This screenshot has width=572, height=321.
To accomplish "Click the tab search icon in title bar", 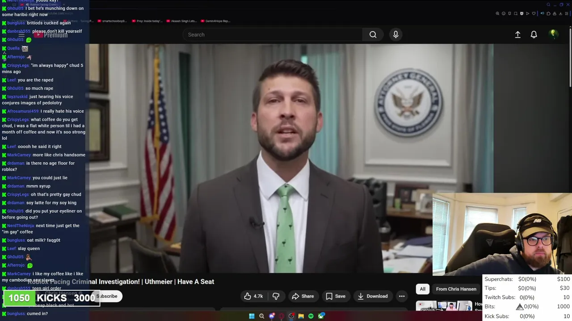I will click(x=548, y=4).
